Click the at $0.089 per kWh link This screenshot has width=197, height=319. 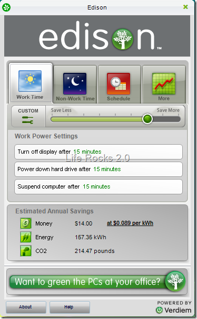pyautogui.click(x=130, y=223)
